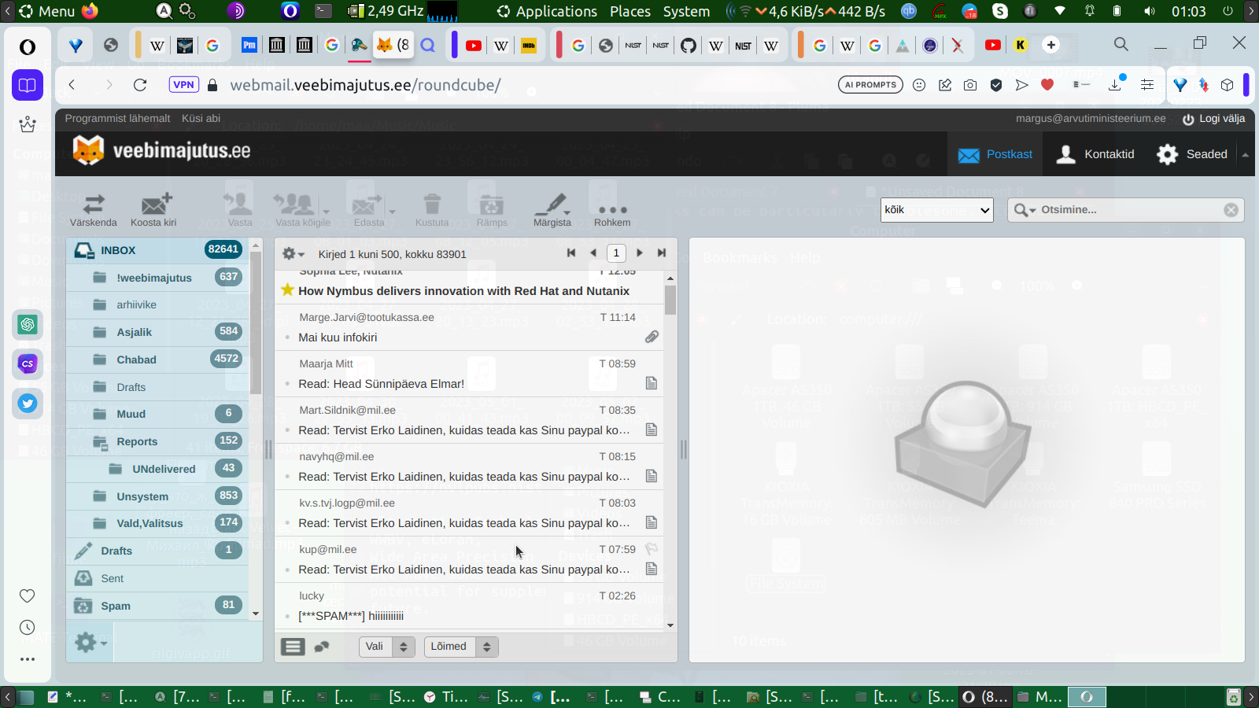This screenshot has height=708, width=1259.
Task: Open the Seaded settings tab
Action: pos(1192,154)
